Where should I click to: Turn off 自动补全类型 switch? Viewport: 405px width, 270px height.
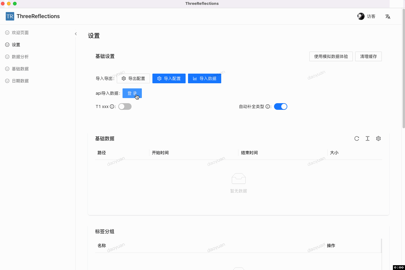pos(280,106)
